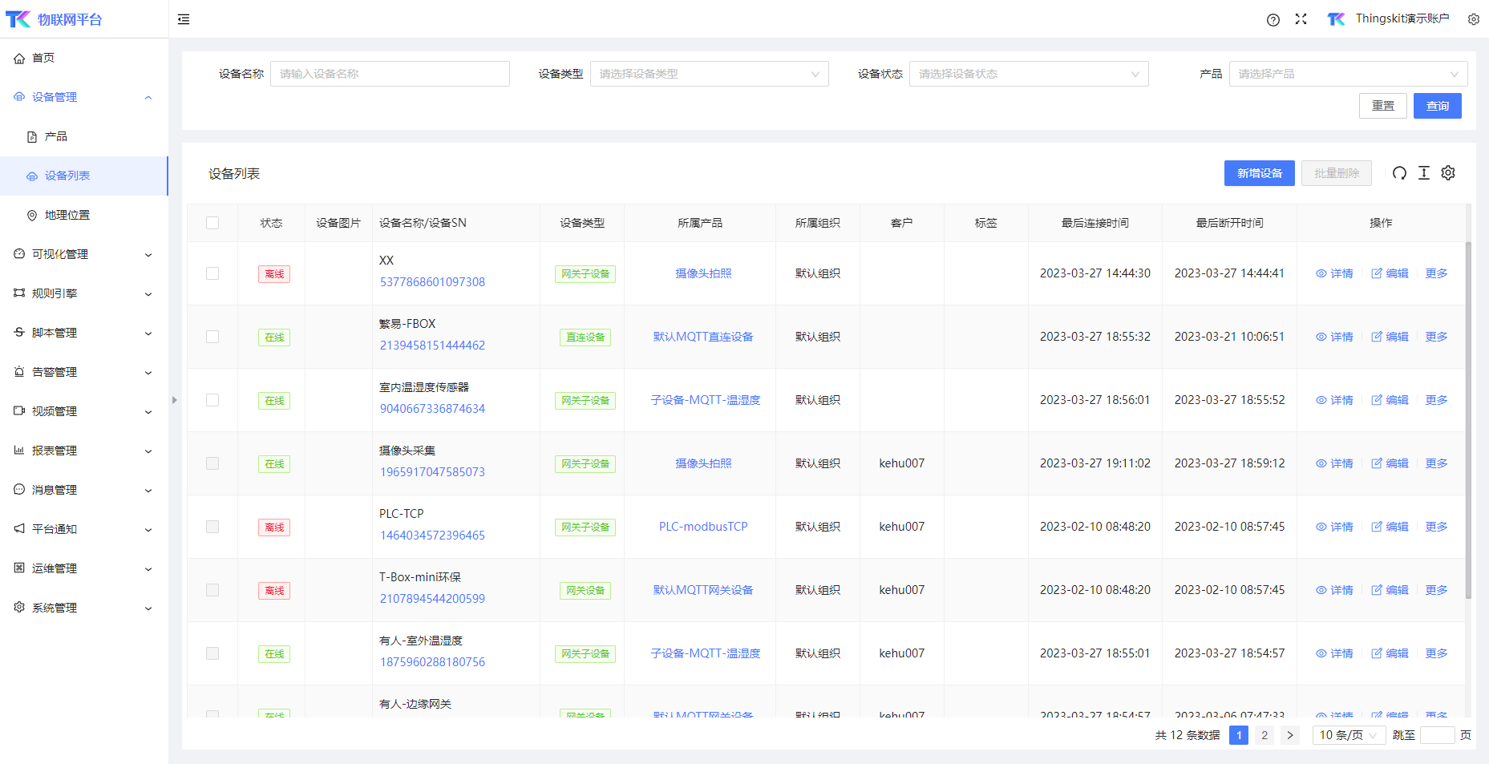Viewport: 1489px width, 764px height.
Task: Click the platform logo 物联网平台
Action: click(x=55, y=19)
